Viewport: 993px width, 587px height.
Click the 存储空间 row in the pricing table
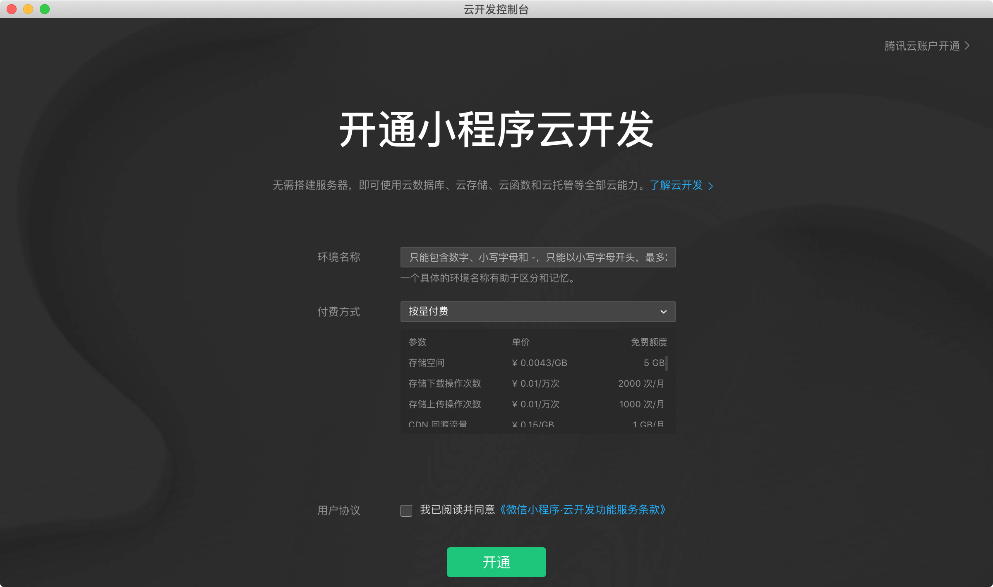[x=427, y=363]
